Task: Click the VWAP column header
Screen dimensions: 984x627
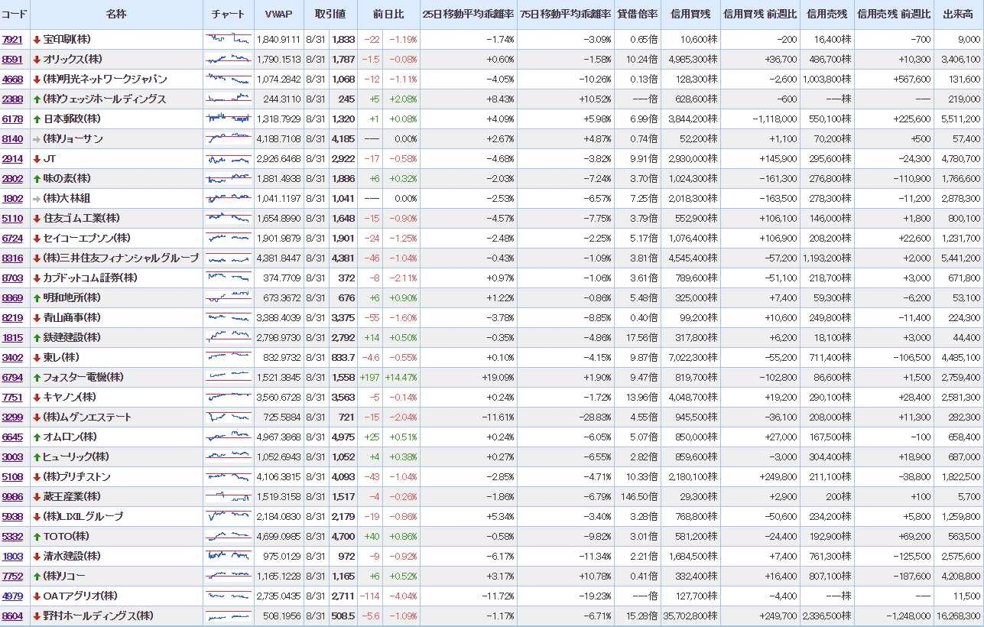Action: [278, 15]
